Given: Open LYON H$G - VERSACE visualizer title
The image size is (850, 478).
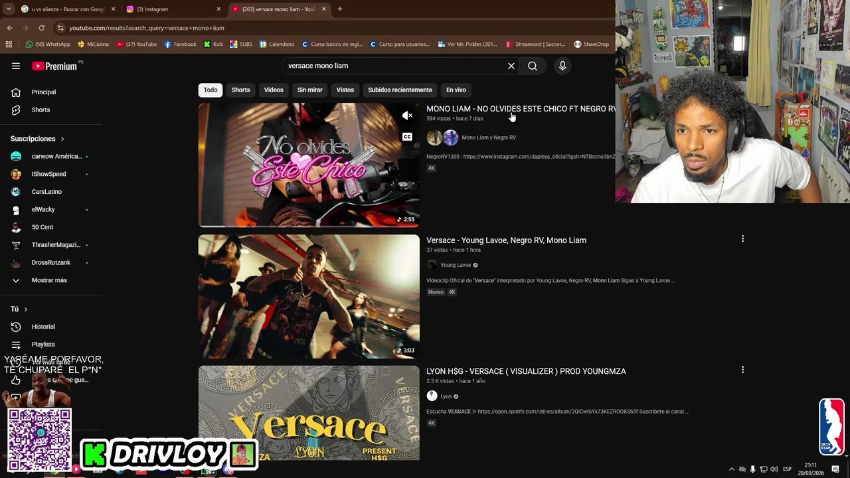Looking at the screenshot, I should 526,371.
